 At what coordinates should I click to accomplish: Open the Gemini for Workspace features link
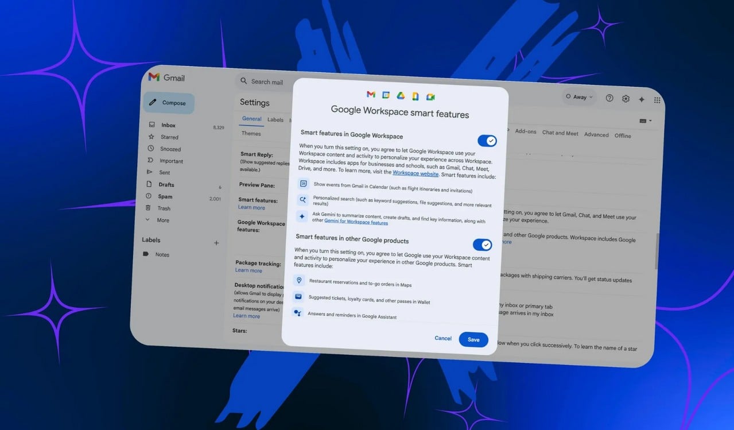point(356,222)
